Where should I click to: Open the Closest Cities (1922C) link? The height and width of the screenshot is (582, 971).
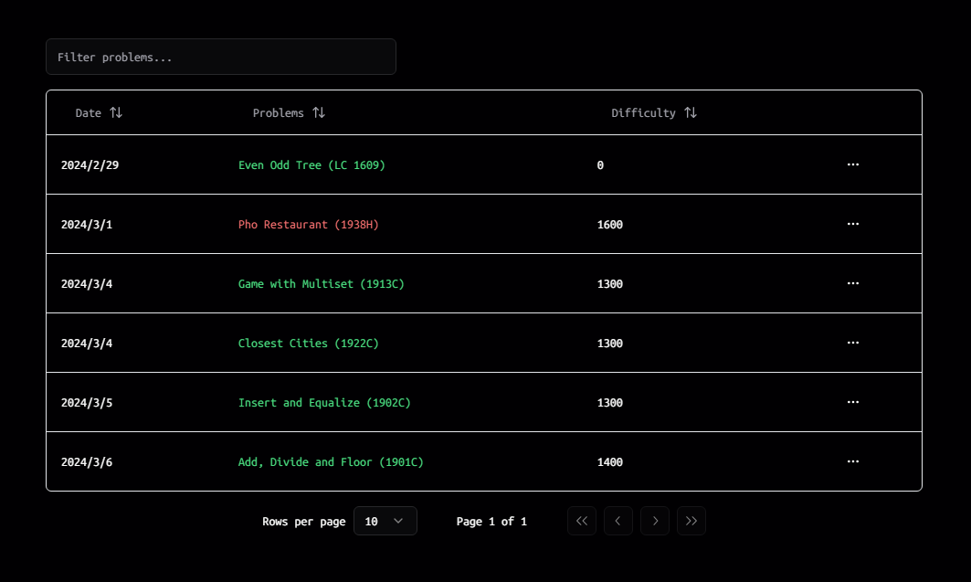coord(308,344)
